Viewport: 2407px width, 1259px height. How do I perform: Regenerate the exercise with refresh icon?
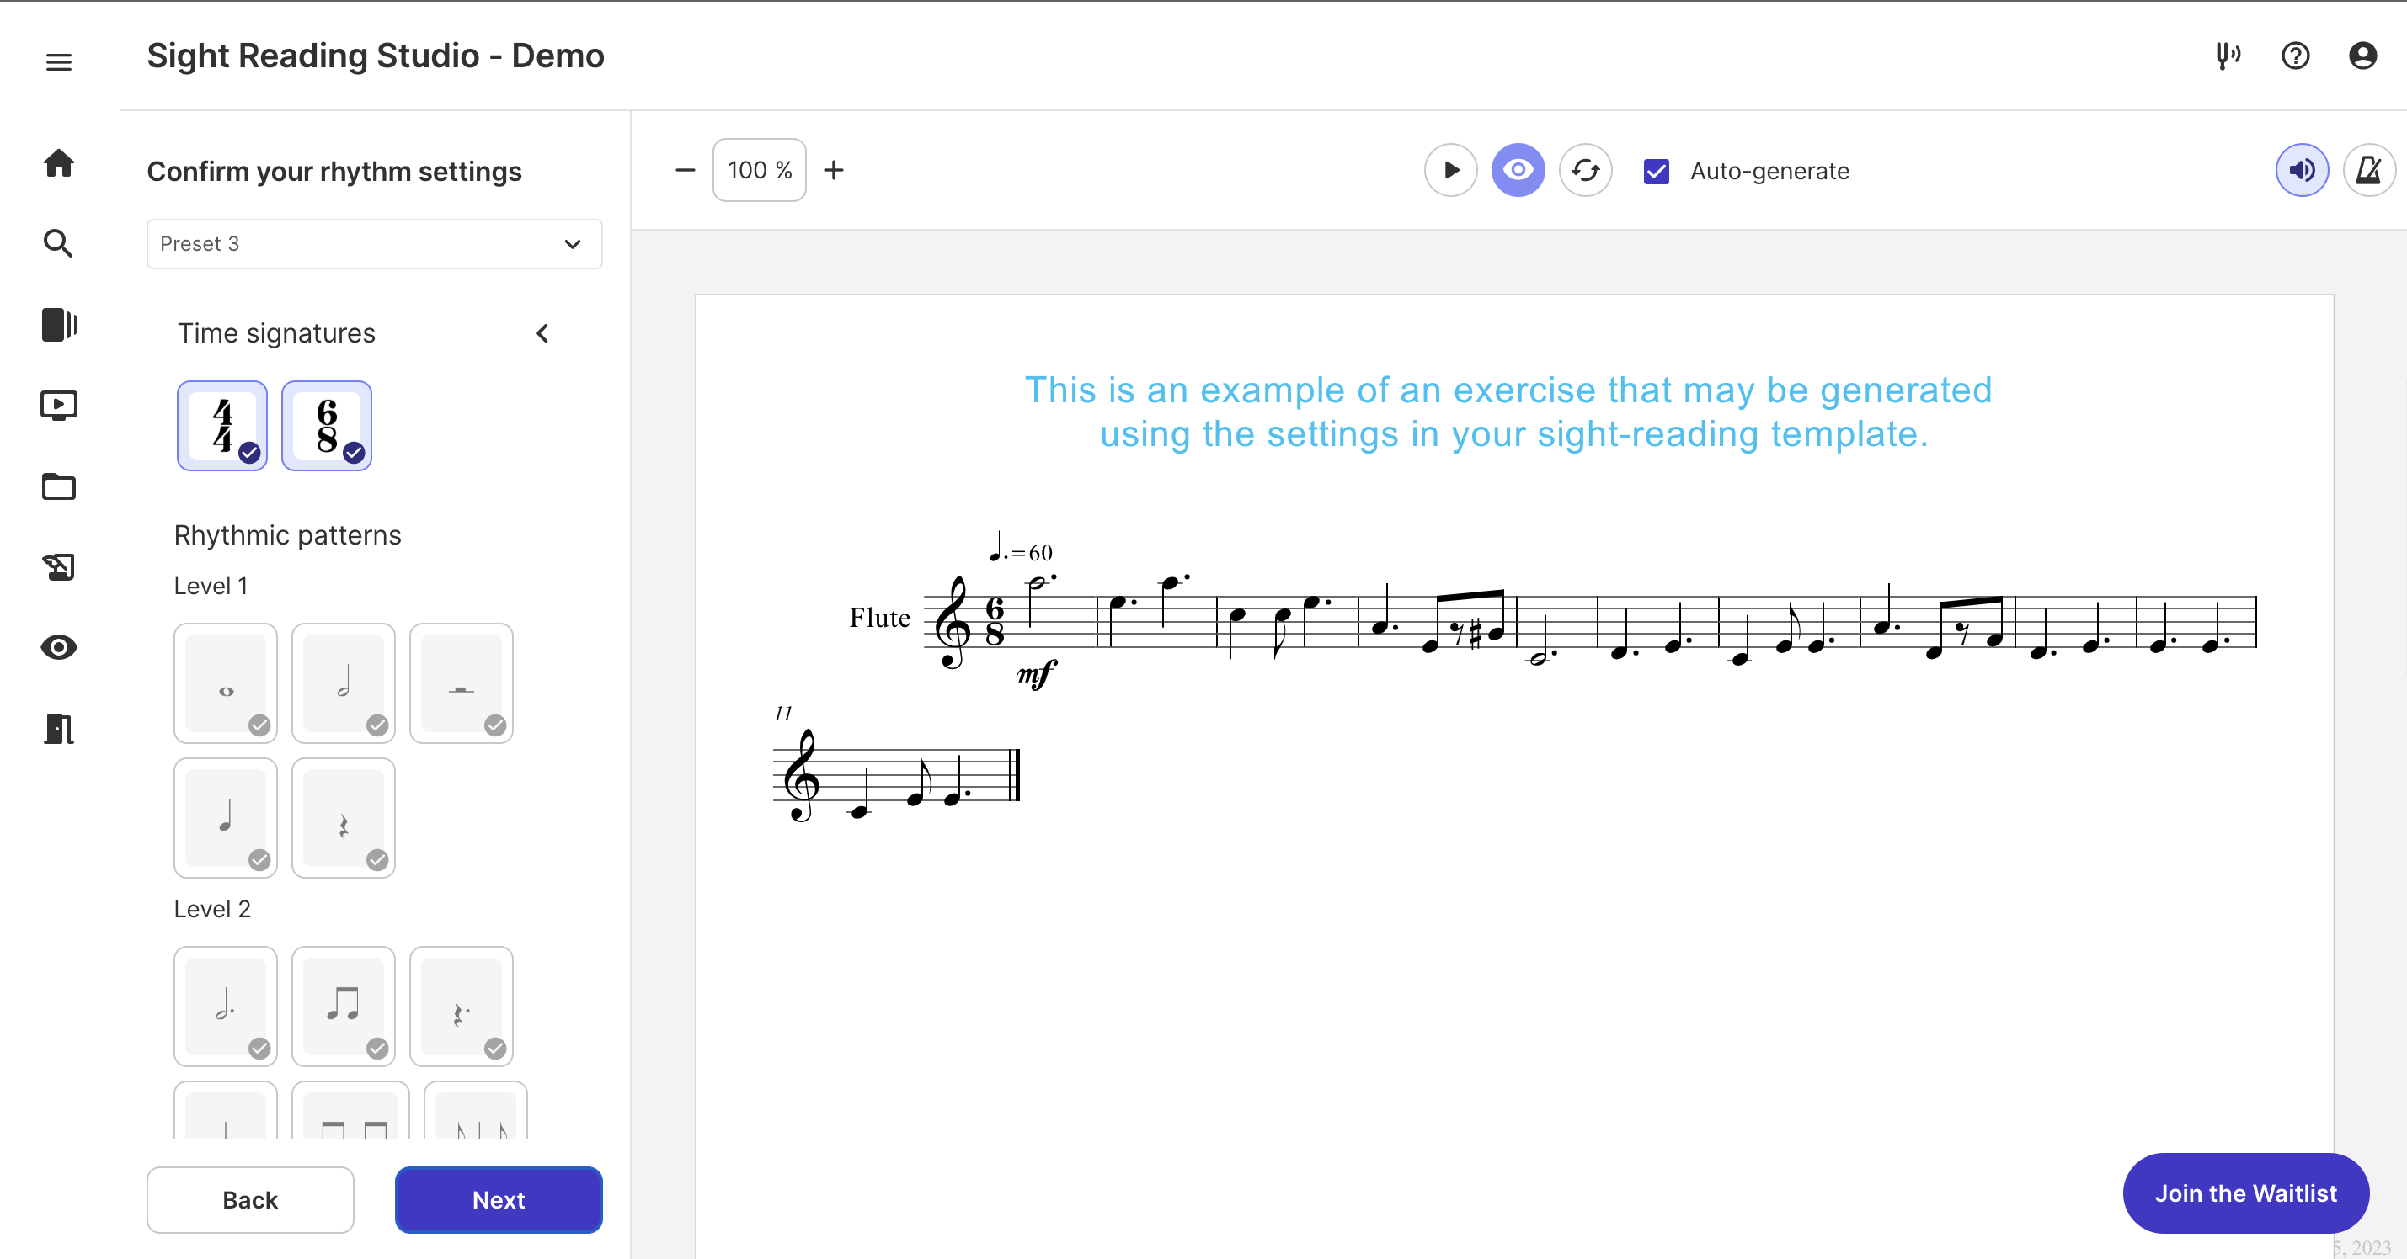tap(1586, 170)
